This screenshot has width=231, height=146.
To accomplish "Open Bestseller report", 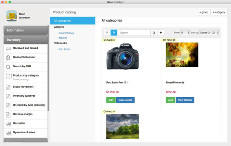I will click(26, 124).
